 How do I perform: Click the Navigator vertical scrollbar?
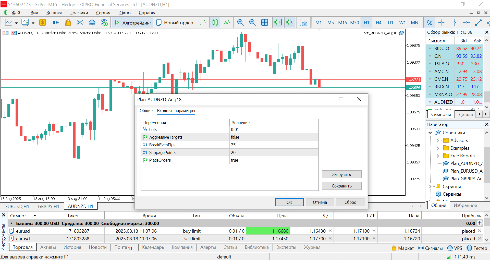pyautogui.click(x=487, y=165)
